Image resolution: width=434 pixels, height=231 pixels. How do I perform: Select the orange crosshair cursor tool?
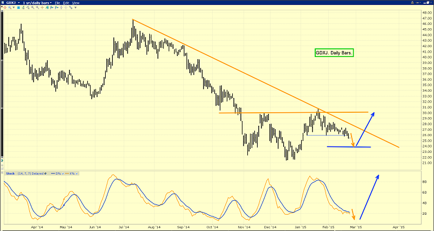42,8
